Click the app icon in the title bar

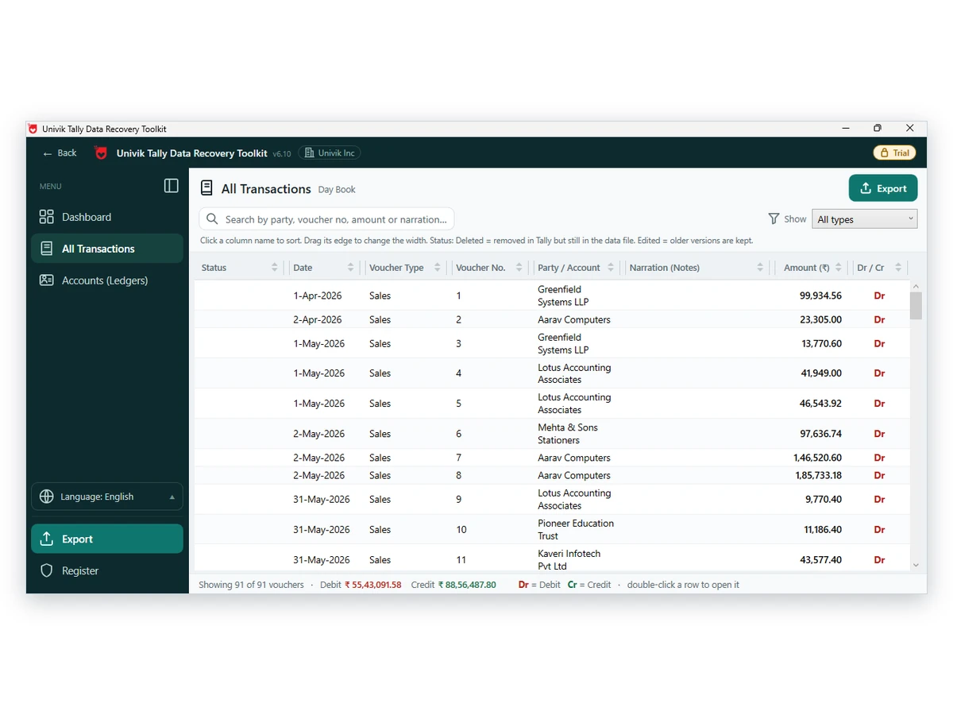pos(33,129)
